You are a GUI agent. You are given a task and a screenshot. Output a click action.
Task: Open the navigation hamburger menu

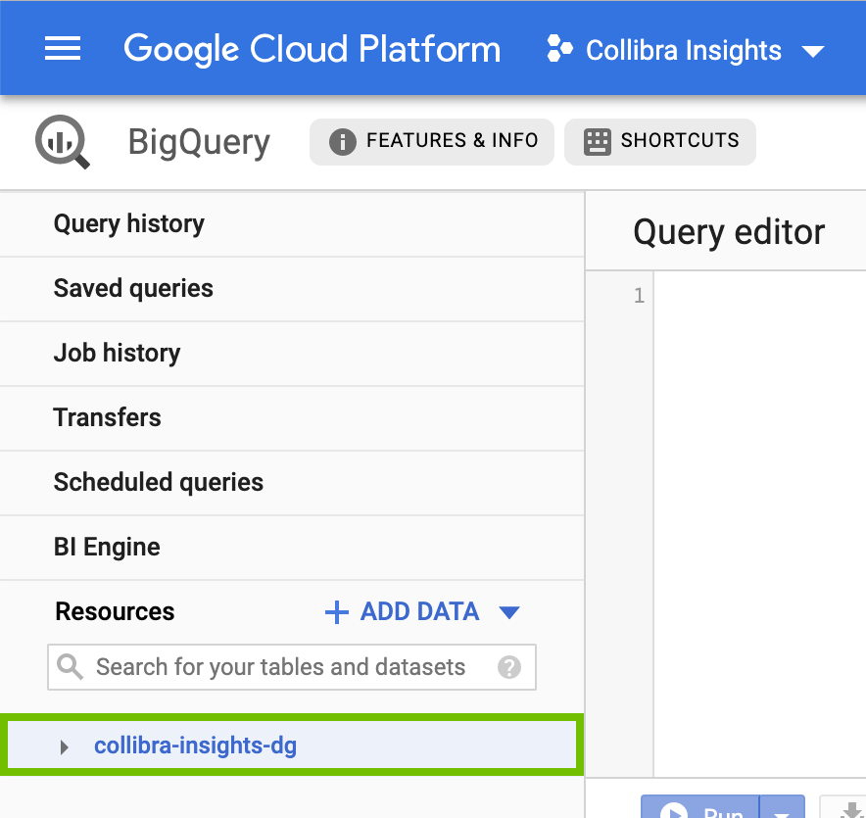(x=63, y=49)
